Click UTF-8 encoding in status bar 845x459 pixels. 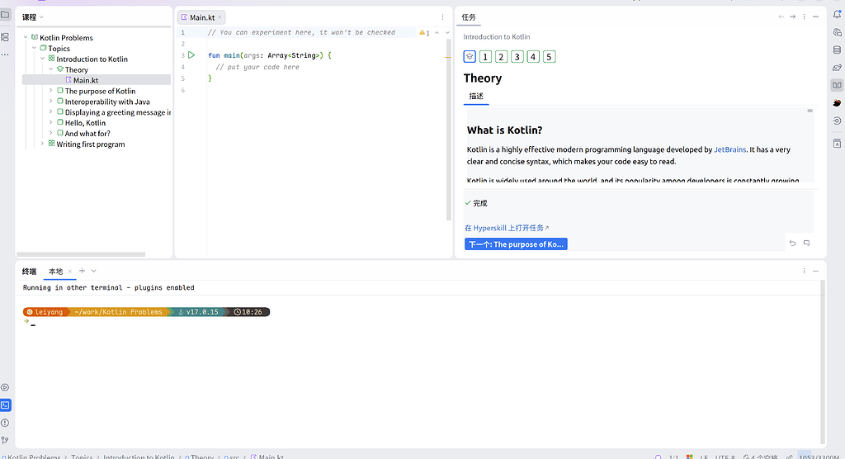(725, 457)
